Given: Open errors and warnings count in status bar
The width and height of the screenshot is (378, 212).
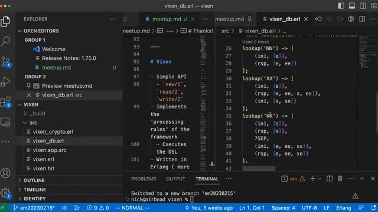Looking at the screenshot, I should pyautogui.click(x=97, y=208).
